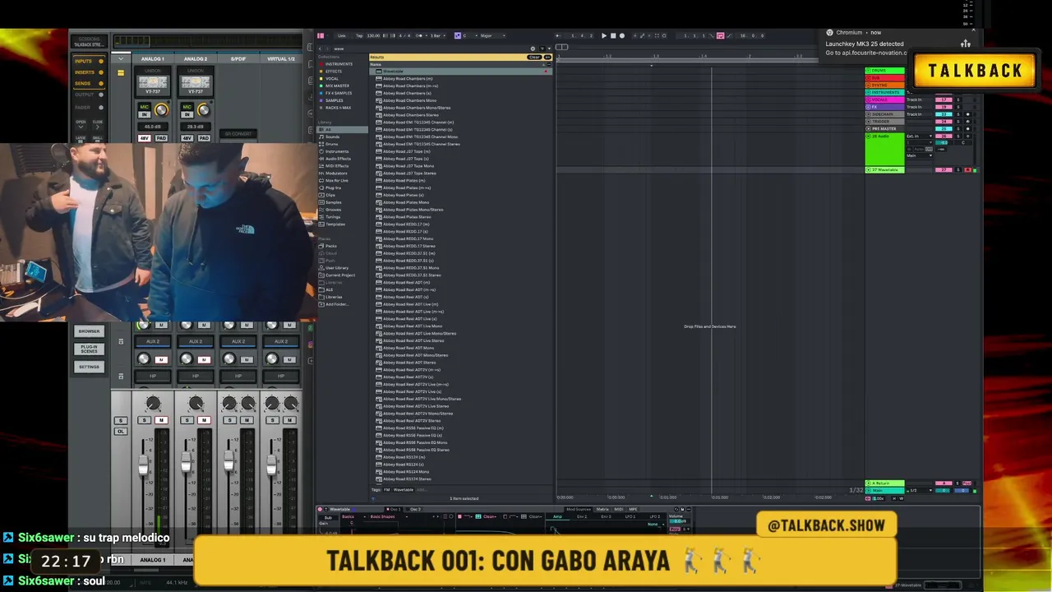Select the Wavetable result in browser

462,72
